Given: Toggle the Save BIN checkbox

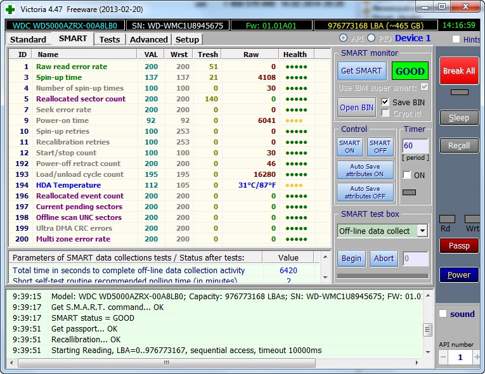Looking at the screenshot, I should pyautogui.click(x=385, y=102).
